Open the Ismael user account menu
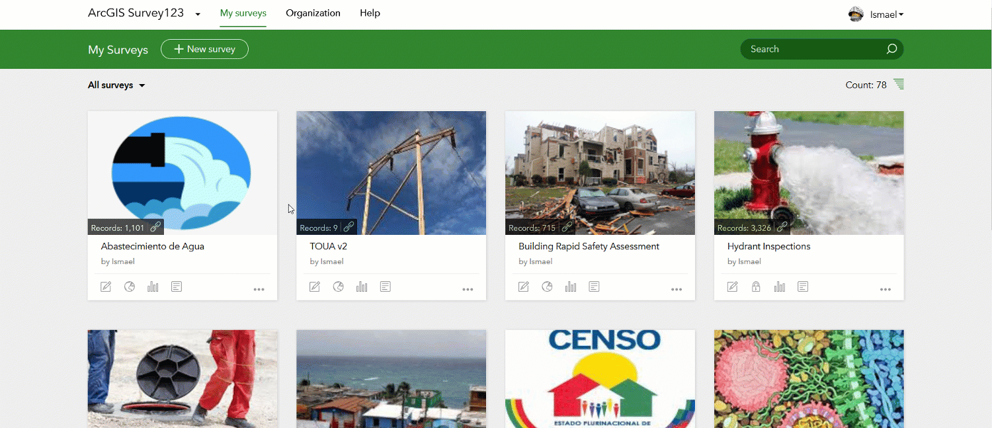 tap(886, 15)
